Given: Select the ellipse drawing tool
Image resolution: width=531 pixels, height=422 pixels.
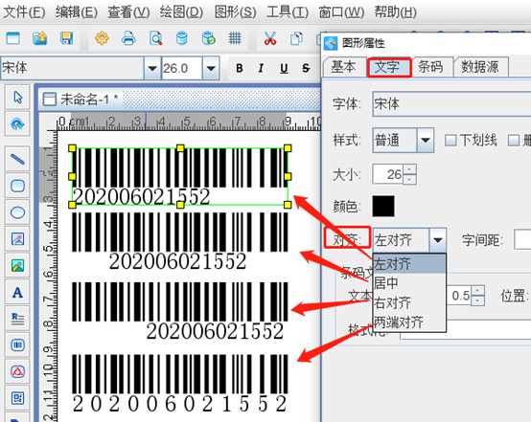Looking at the screenshot, I should [x=17, y=212].
